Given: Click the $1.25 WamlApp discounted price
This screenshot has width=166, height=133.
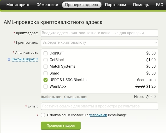Looking at the screenshot, I should (151, 86).
